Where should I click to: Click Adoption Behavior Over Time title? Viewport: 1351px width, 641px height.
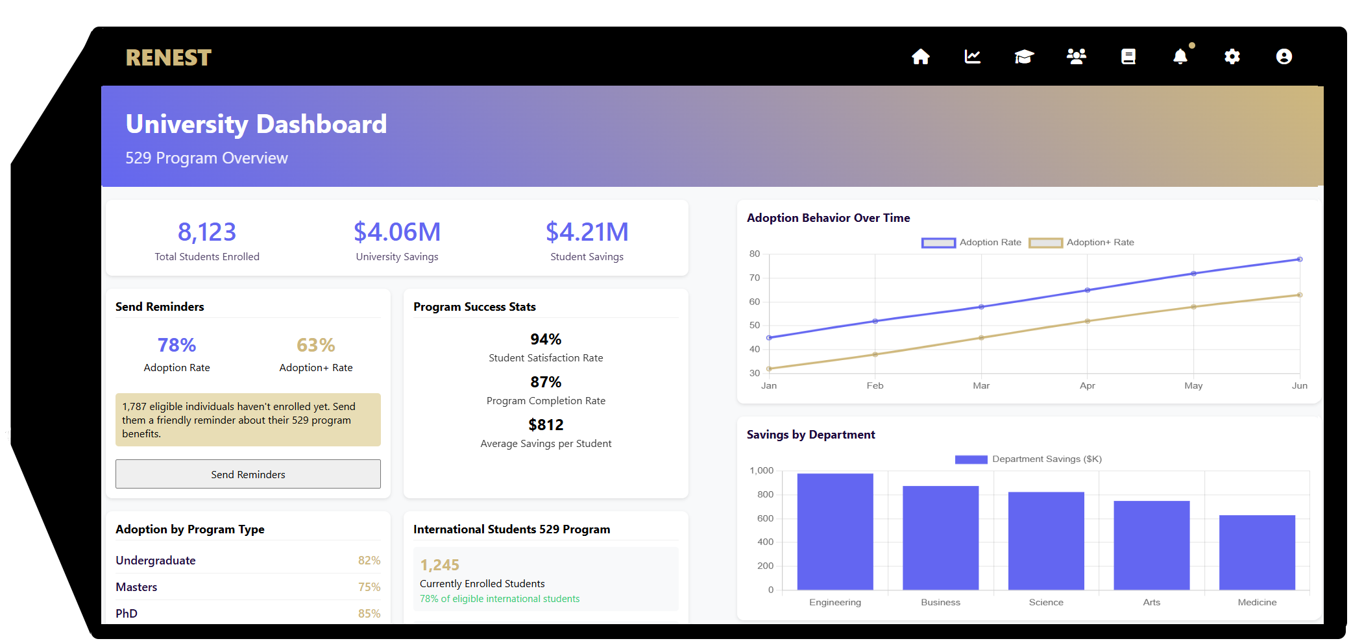(829, 218)
